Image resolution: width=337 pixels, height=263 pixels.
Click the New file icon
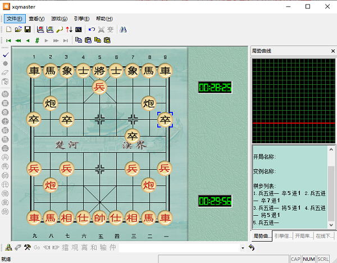coord(8,29)
